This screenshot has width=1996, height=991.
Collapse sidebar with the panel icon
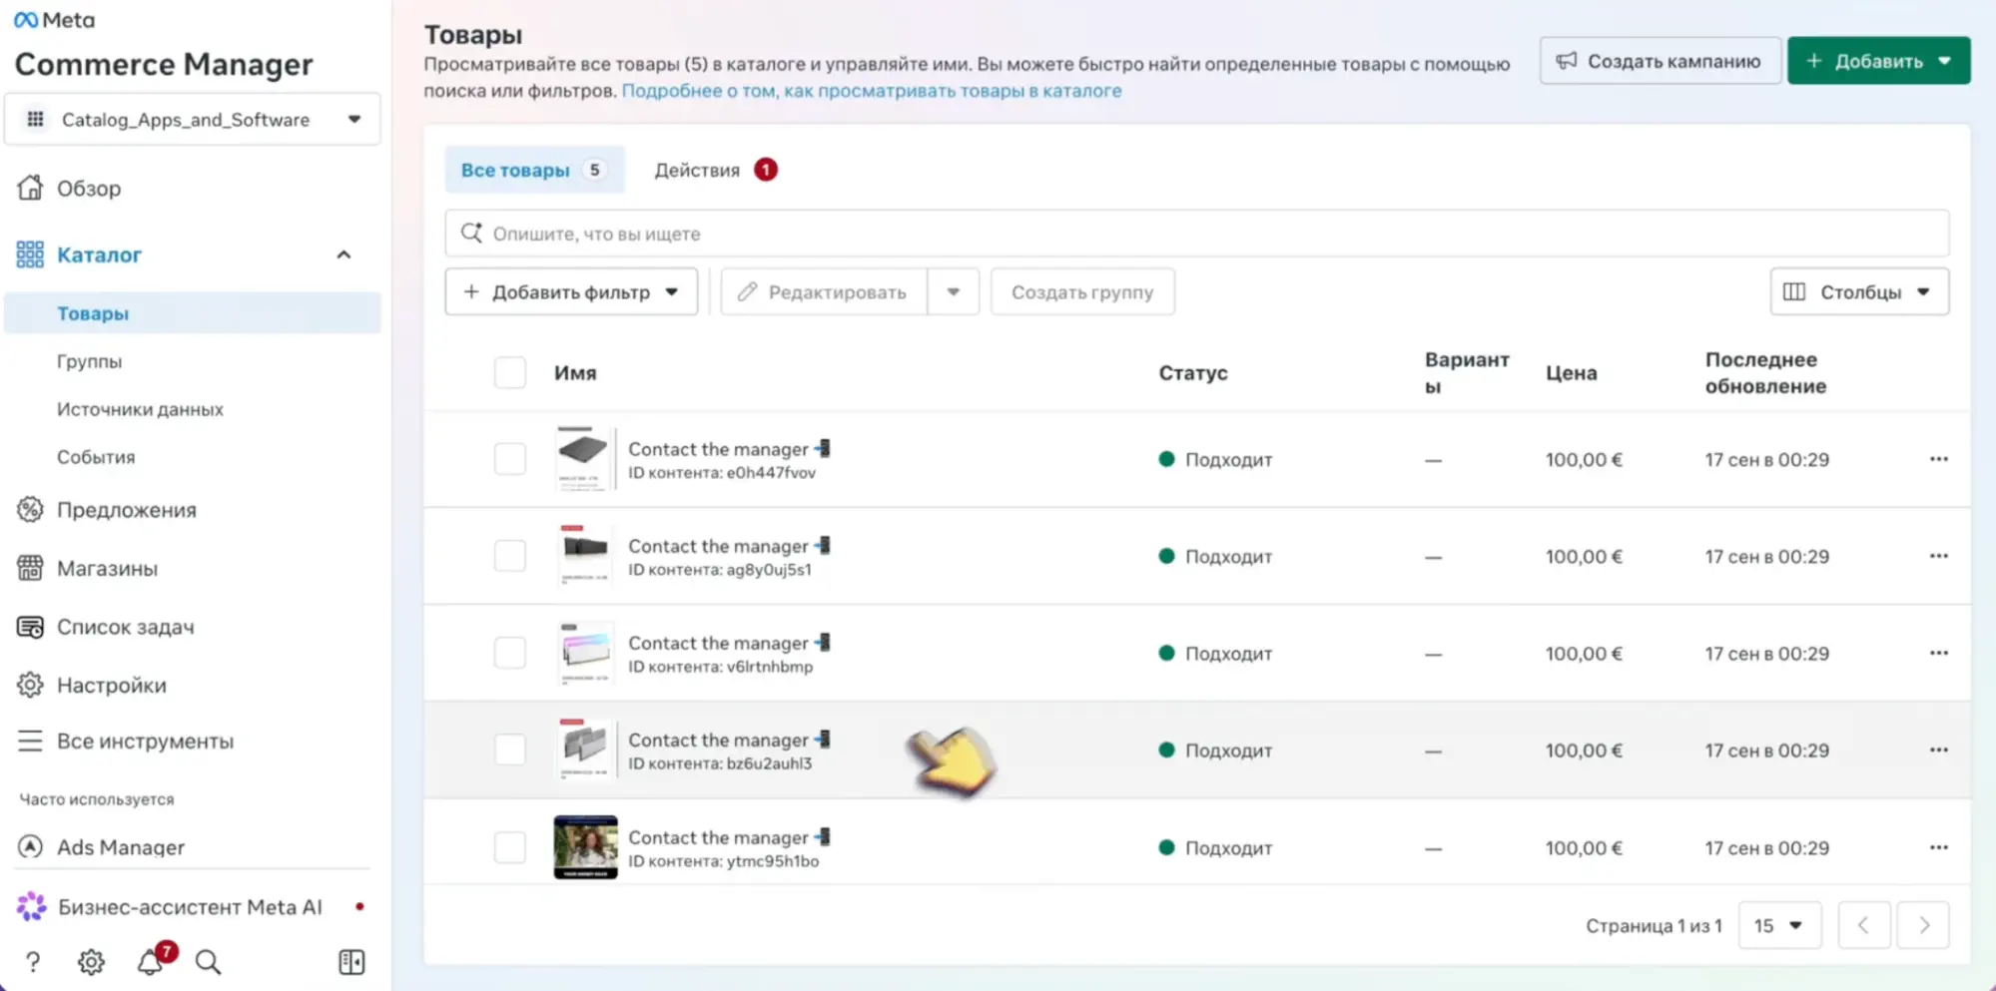point(351,962)
